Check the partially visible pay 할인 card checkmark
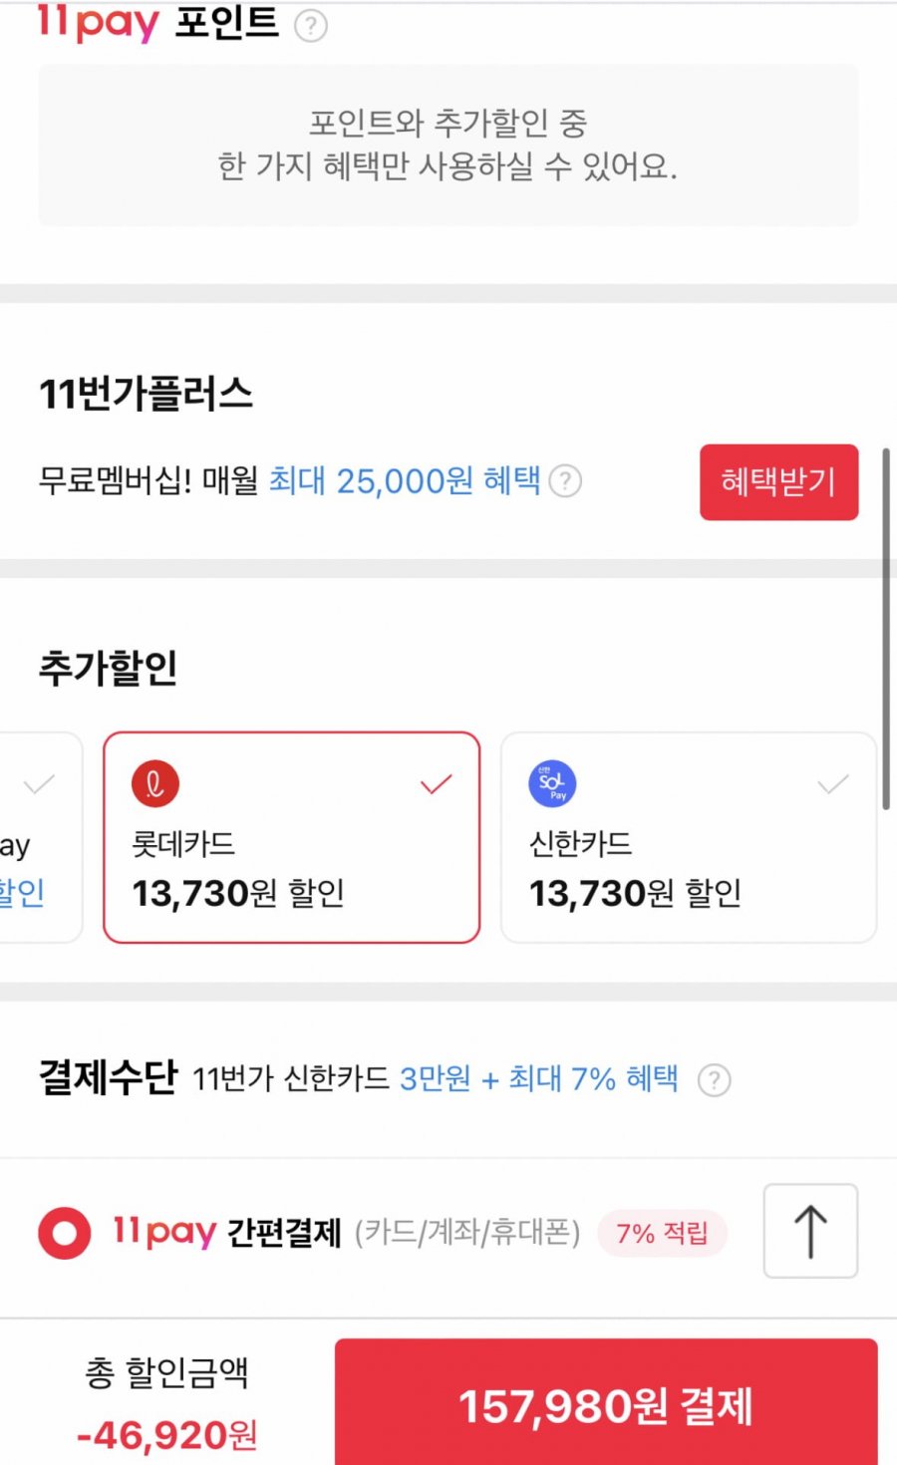 39,784
